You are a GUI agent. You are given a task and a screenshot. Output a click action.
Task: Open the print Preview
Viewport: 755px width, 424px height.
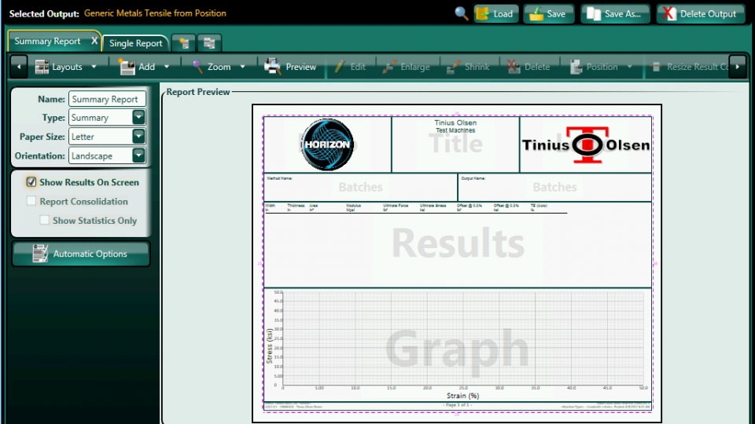(x=290, y=67)
